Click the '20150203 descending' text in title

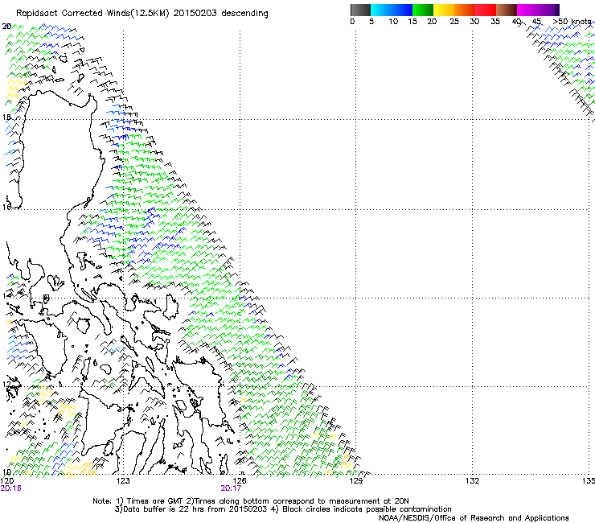tap(221, 14)
